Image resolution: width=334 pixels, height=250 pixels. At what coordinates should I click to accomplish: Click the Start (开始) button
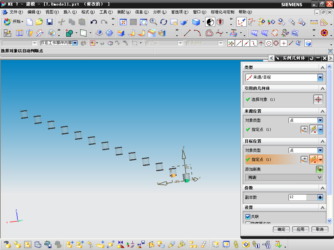tap(13, 22)
